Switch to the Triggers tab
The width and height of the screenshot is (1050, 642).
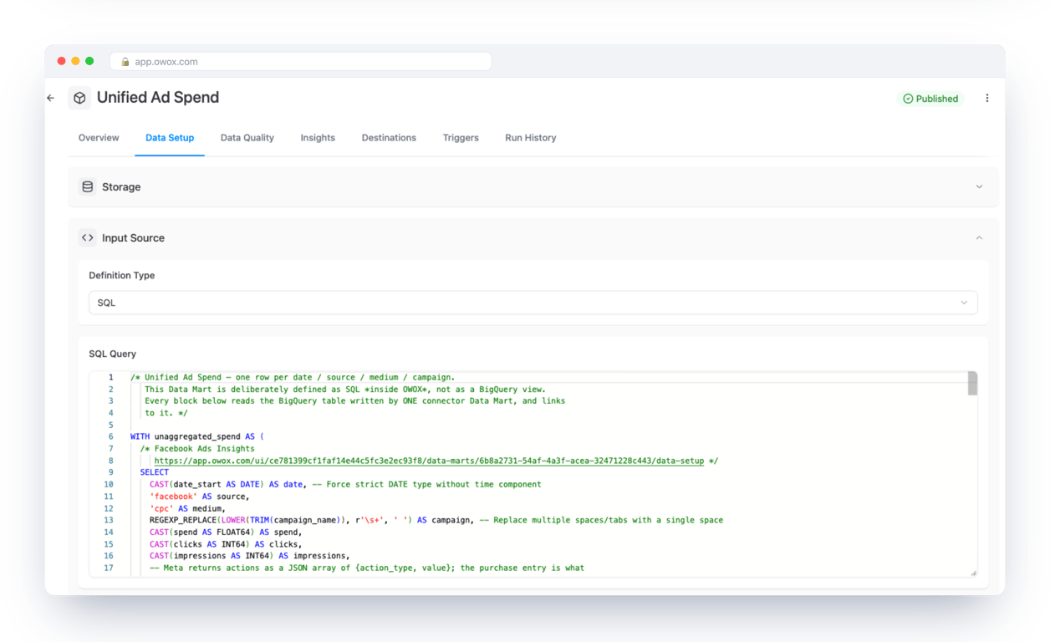click(461, 138)
